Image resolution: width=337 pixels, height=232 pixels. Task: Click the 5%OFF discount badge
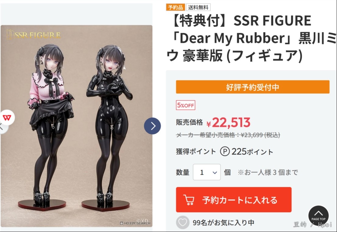coord(186,105)
